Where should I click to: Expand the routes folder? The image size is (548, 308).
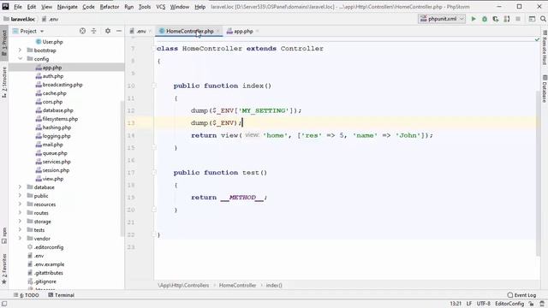pyautogui.click(x=20, y=213)
